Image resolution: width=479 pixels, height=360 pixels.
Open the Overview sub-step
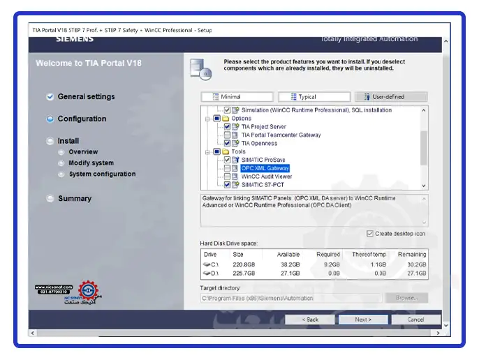click(83, 152)
